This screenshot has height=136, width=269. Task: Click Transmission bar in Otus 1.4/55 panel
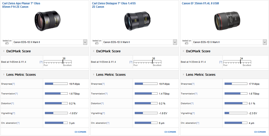[146, 93]
